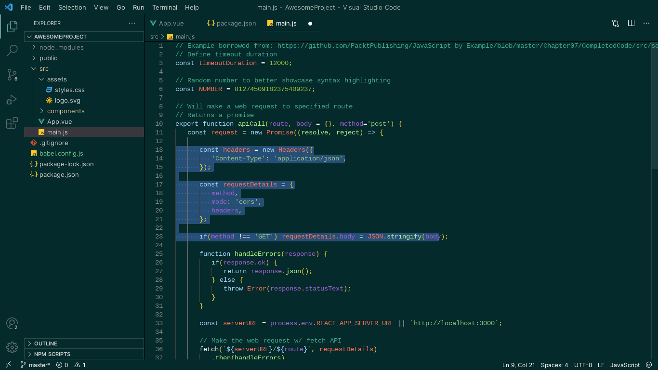The width and height of the screenshot is (658, 370).
Task: Click the remote window indicator in status bar
Action: click(x=8, y=365)
